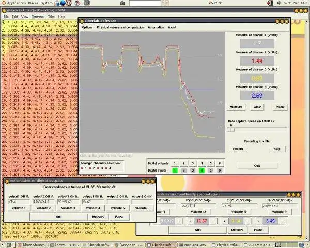The height and width of the screenshot is (248, 310).
Task: Click Validate 3 in Automation window
Action: click(68, 208)
